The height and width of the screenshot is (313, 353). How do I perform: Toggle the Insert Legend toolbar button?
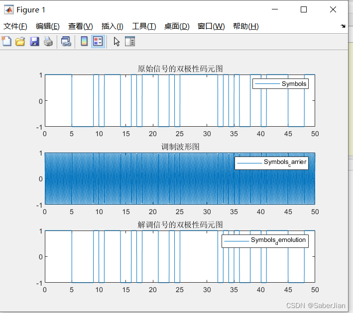[x=98, y=42]
